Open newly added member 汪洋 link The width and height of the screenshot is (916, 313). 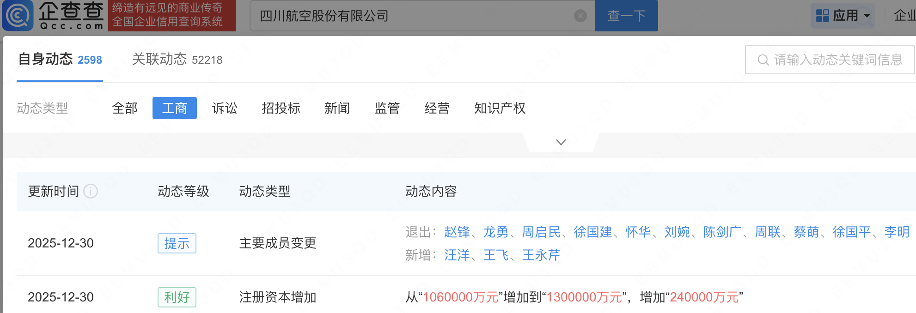click(x=457, y=255)
